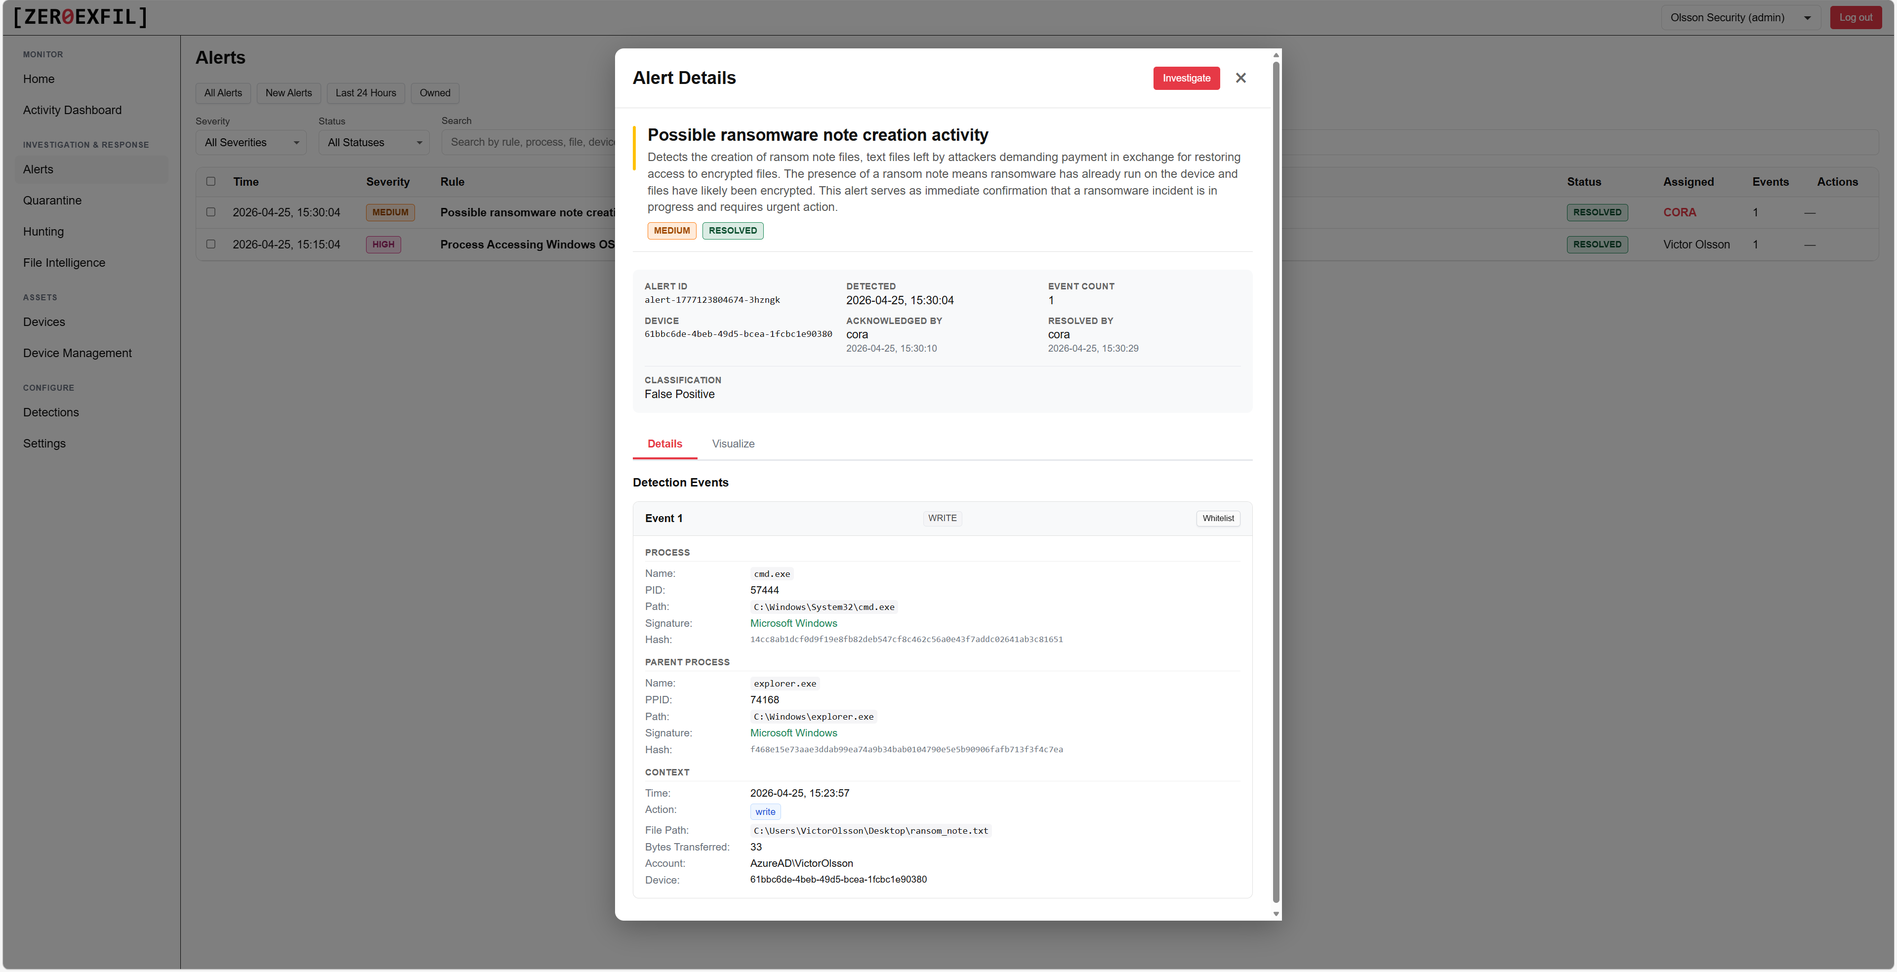Open the All Statuses dropdown
Viewport: 1897px width, 972px height.
(x=373, y=142)
